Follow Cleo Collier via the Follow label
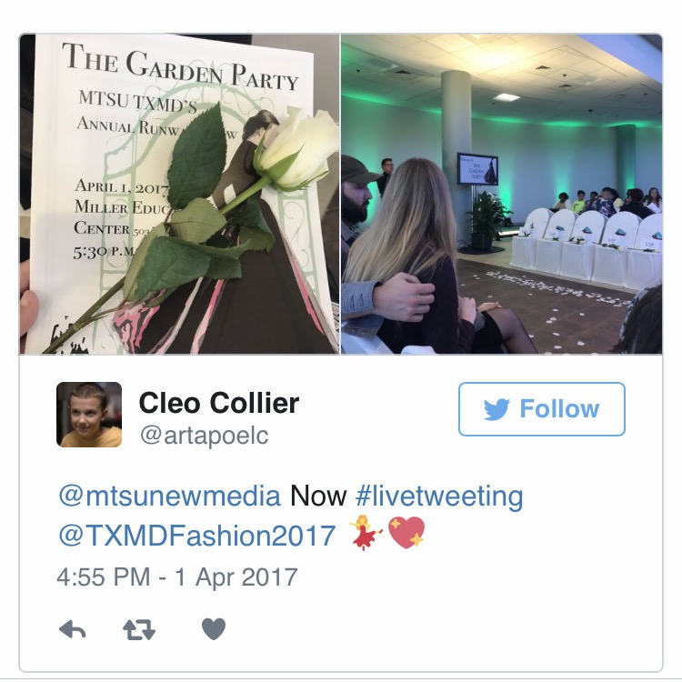682x682 pixels. 559,409
